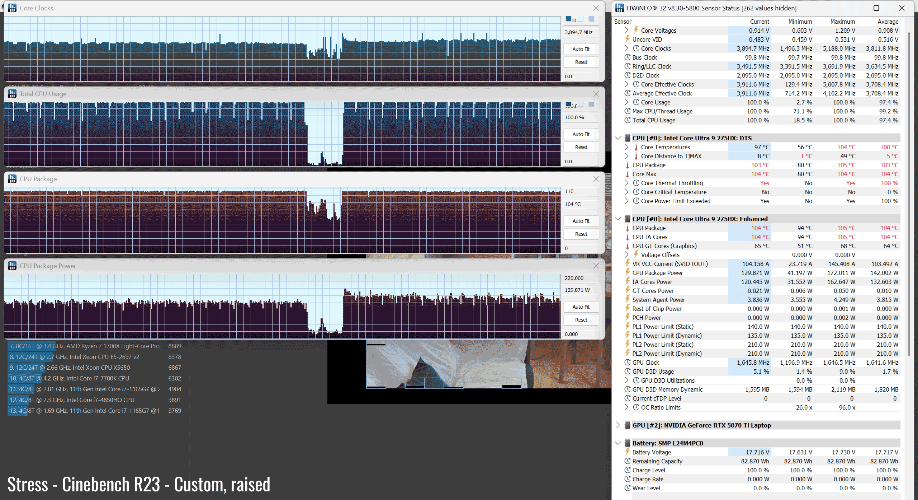Expand the NVIDIA GeForce RTX 5070 Ti Laptop section
Screen dimensions: 918x500
[x=618, y=425]
